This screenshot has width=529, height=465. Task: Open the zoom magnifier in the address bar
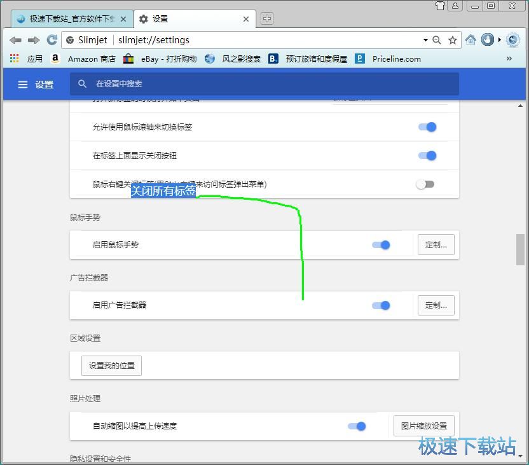(437, 40)
